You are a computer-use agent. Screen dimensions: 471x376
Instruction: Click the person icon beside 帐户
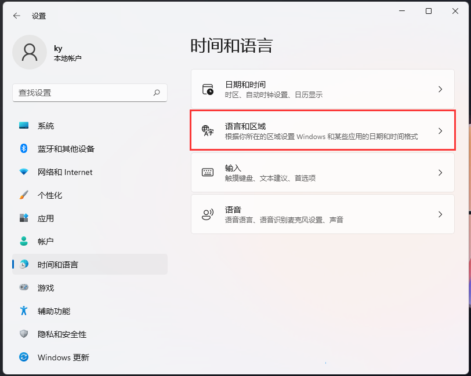[x=23, y=242]
